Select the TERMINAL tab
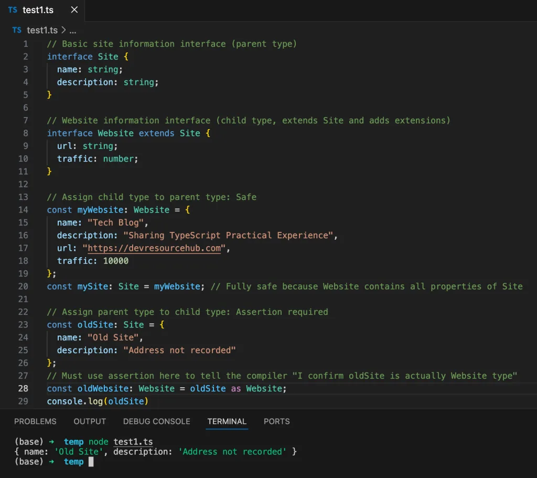The height and width of the screenshot is (478, 537). click(227, 421)
